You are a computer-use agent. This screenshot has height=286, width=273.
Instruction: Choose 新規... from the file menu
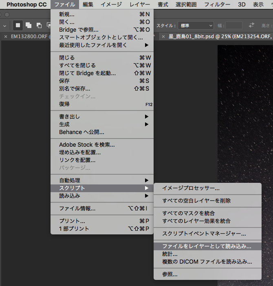coord(102,14)
